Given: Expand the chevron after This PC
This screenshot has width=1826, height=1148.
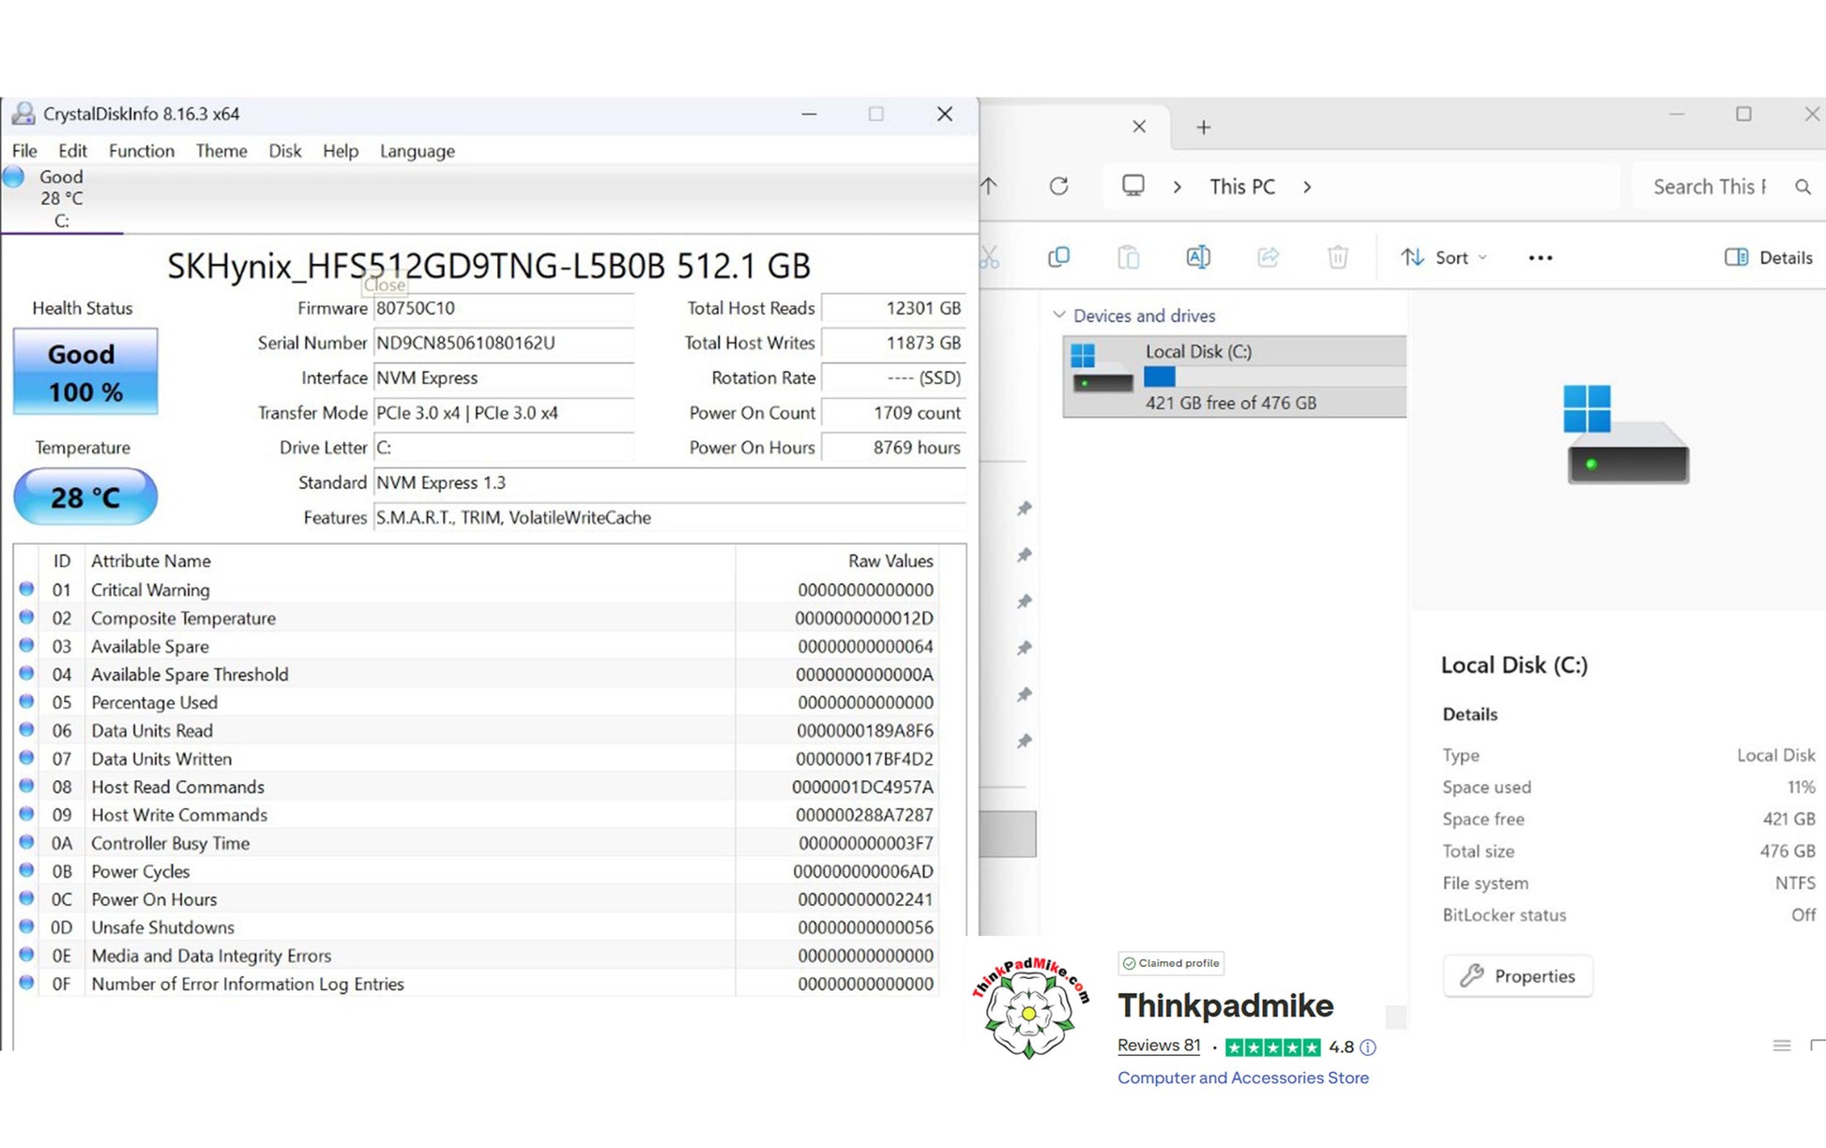Looking at the screenshot, I should pos(1307,187).
